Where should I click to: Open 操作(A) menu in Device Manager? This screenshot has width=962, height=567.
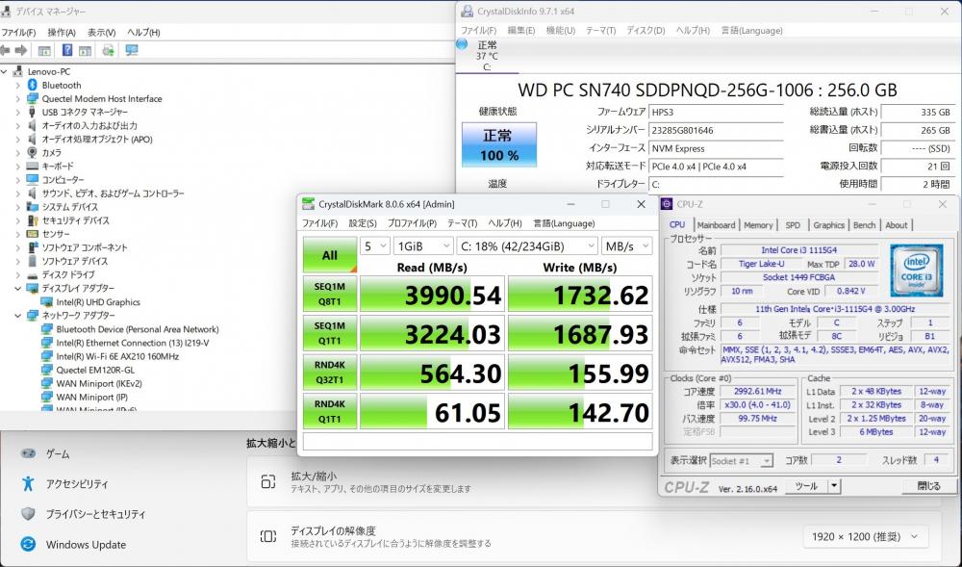tap(62, 32)
